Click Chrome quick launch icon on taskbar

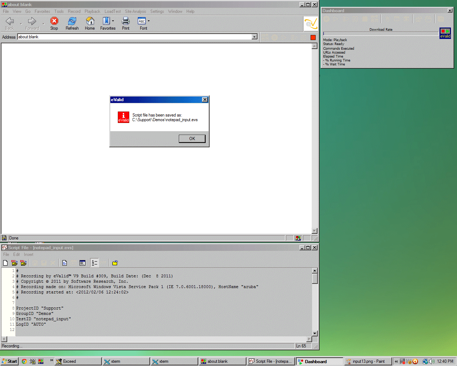tap(24, 361)
